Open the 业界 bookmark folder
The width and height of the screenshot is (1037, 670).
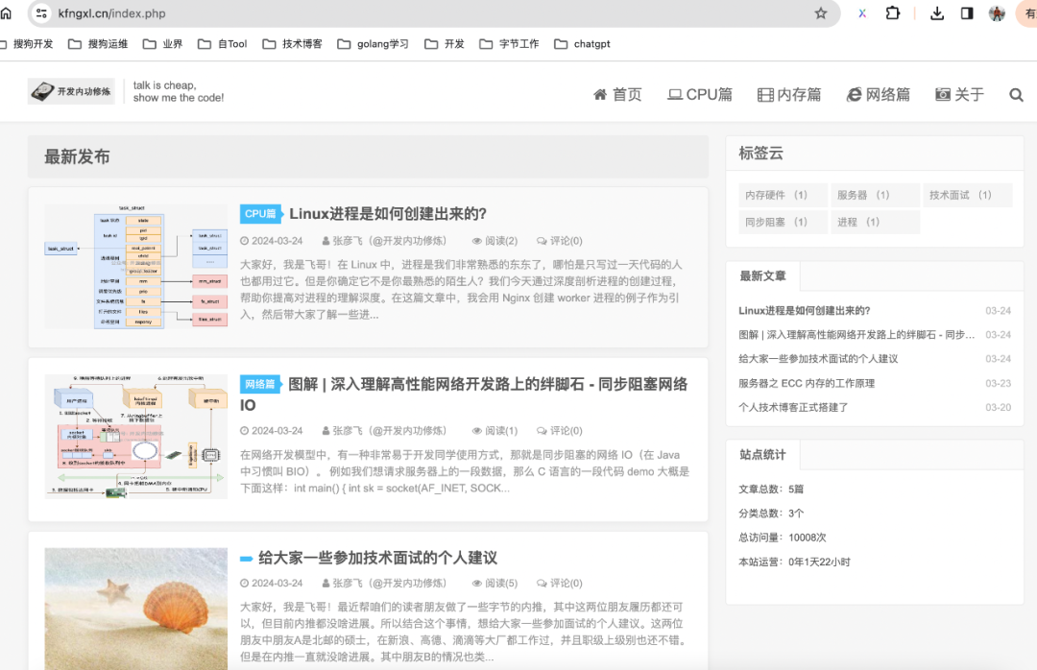(162, 44)
